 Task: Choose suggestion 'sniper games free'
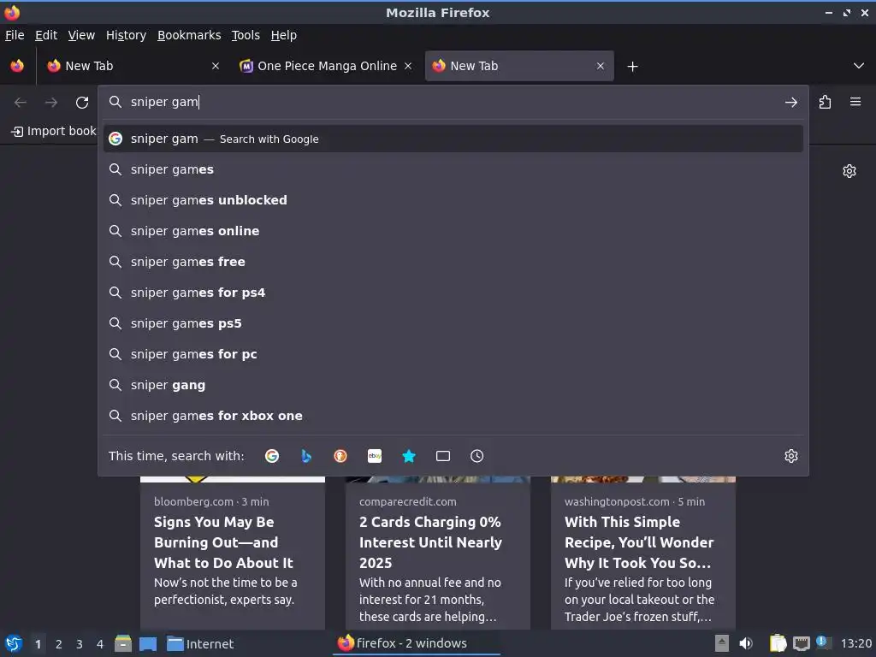coord(453,262)
